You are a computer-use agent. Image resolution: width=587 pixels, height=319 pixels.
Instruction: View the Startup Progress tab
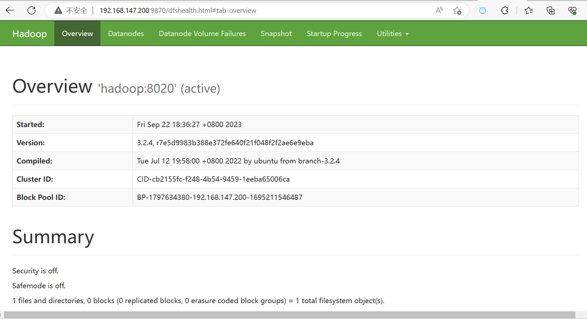(x=334, y=33)
